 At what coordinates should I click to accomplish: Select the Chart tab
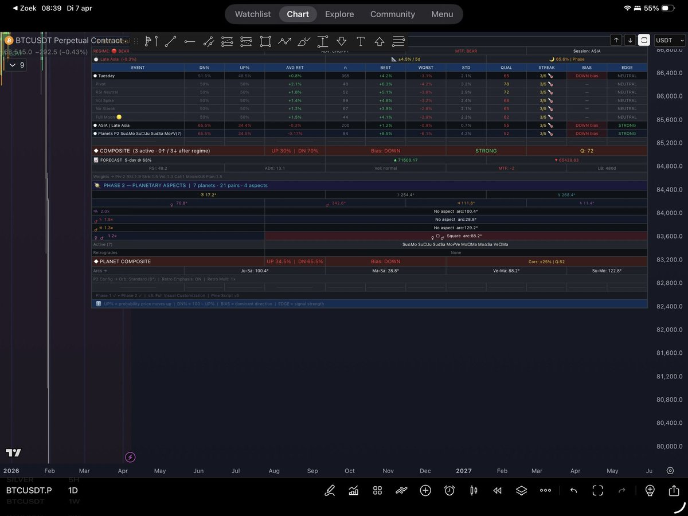(298, 14)
